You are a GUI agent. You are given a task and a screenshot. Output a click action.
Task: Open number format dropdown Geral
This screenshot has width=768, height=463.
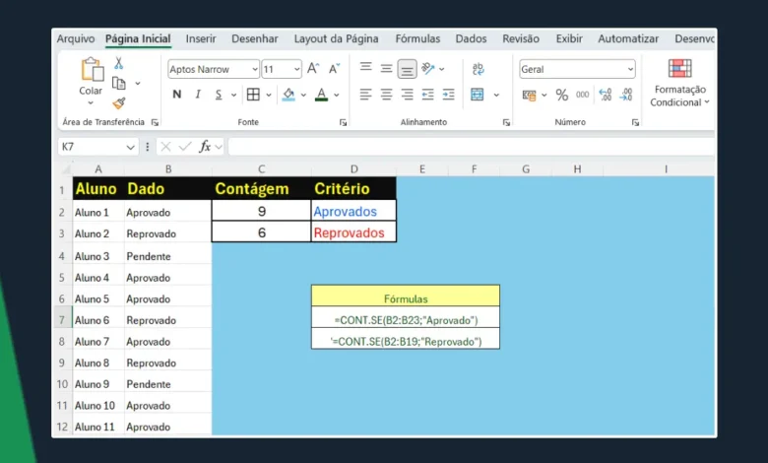630,70
